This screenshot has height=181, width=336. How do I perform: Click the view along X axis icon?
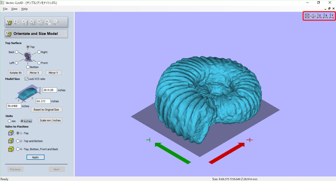click(325, 16)
